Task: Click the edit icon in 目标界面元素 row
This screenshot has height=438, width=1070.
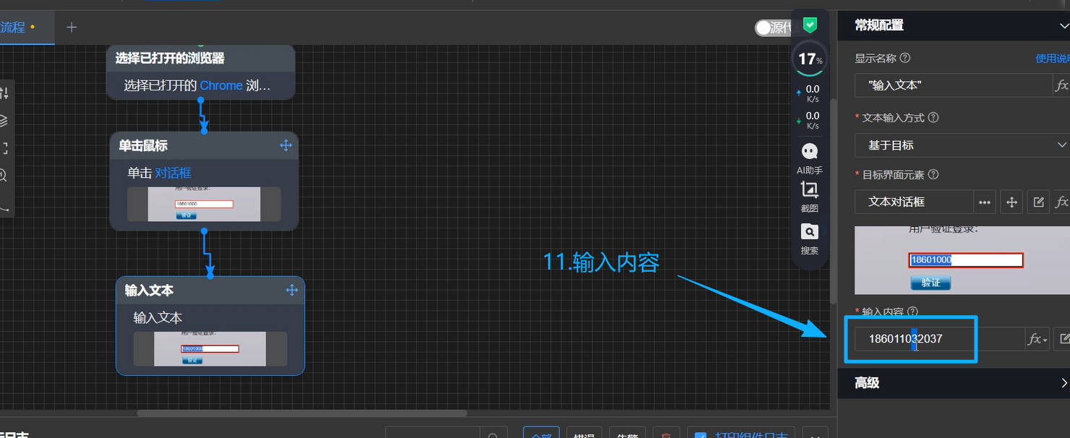Action: coord(1039,202)
